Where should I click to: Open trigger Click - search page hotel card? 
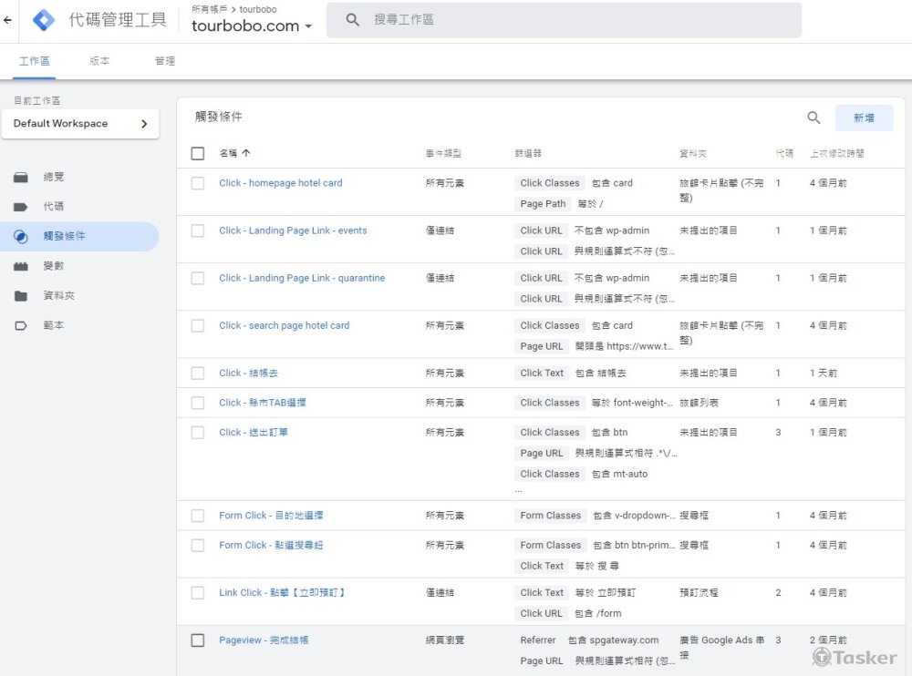click(x=284, y=325)
